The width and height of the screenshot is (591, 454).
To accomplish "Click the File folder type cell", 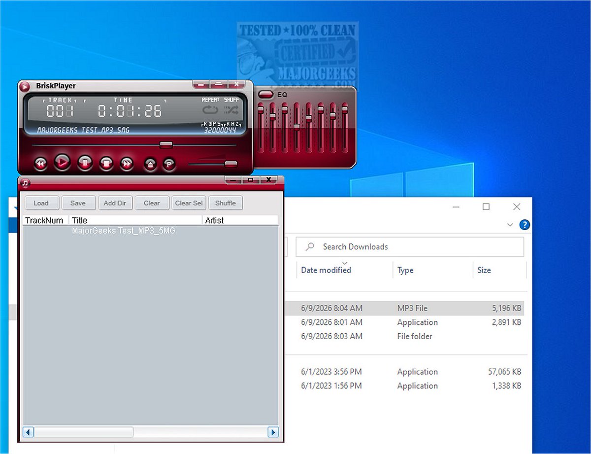I will 415,336.
